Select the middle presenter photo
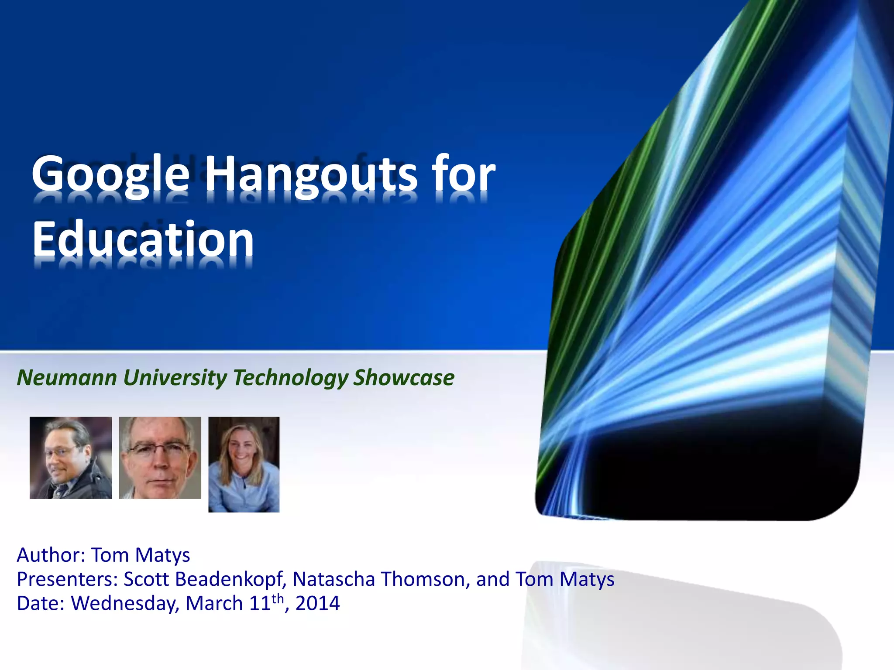Image resolution: width=894 pixels, height=670 pixels. coord(160,458)
